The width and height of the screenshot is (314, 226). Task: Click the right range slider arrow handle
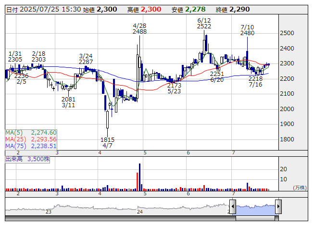pos(278,207)
